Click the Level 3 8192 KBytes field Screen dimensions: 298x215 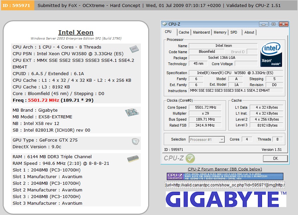(266, 125)
